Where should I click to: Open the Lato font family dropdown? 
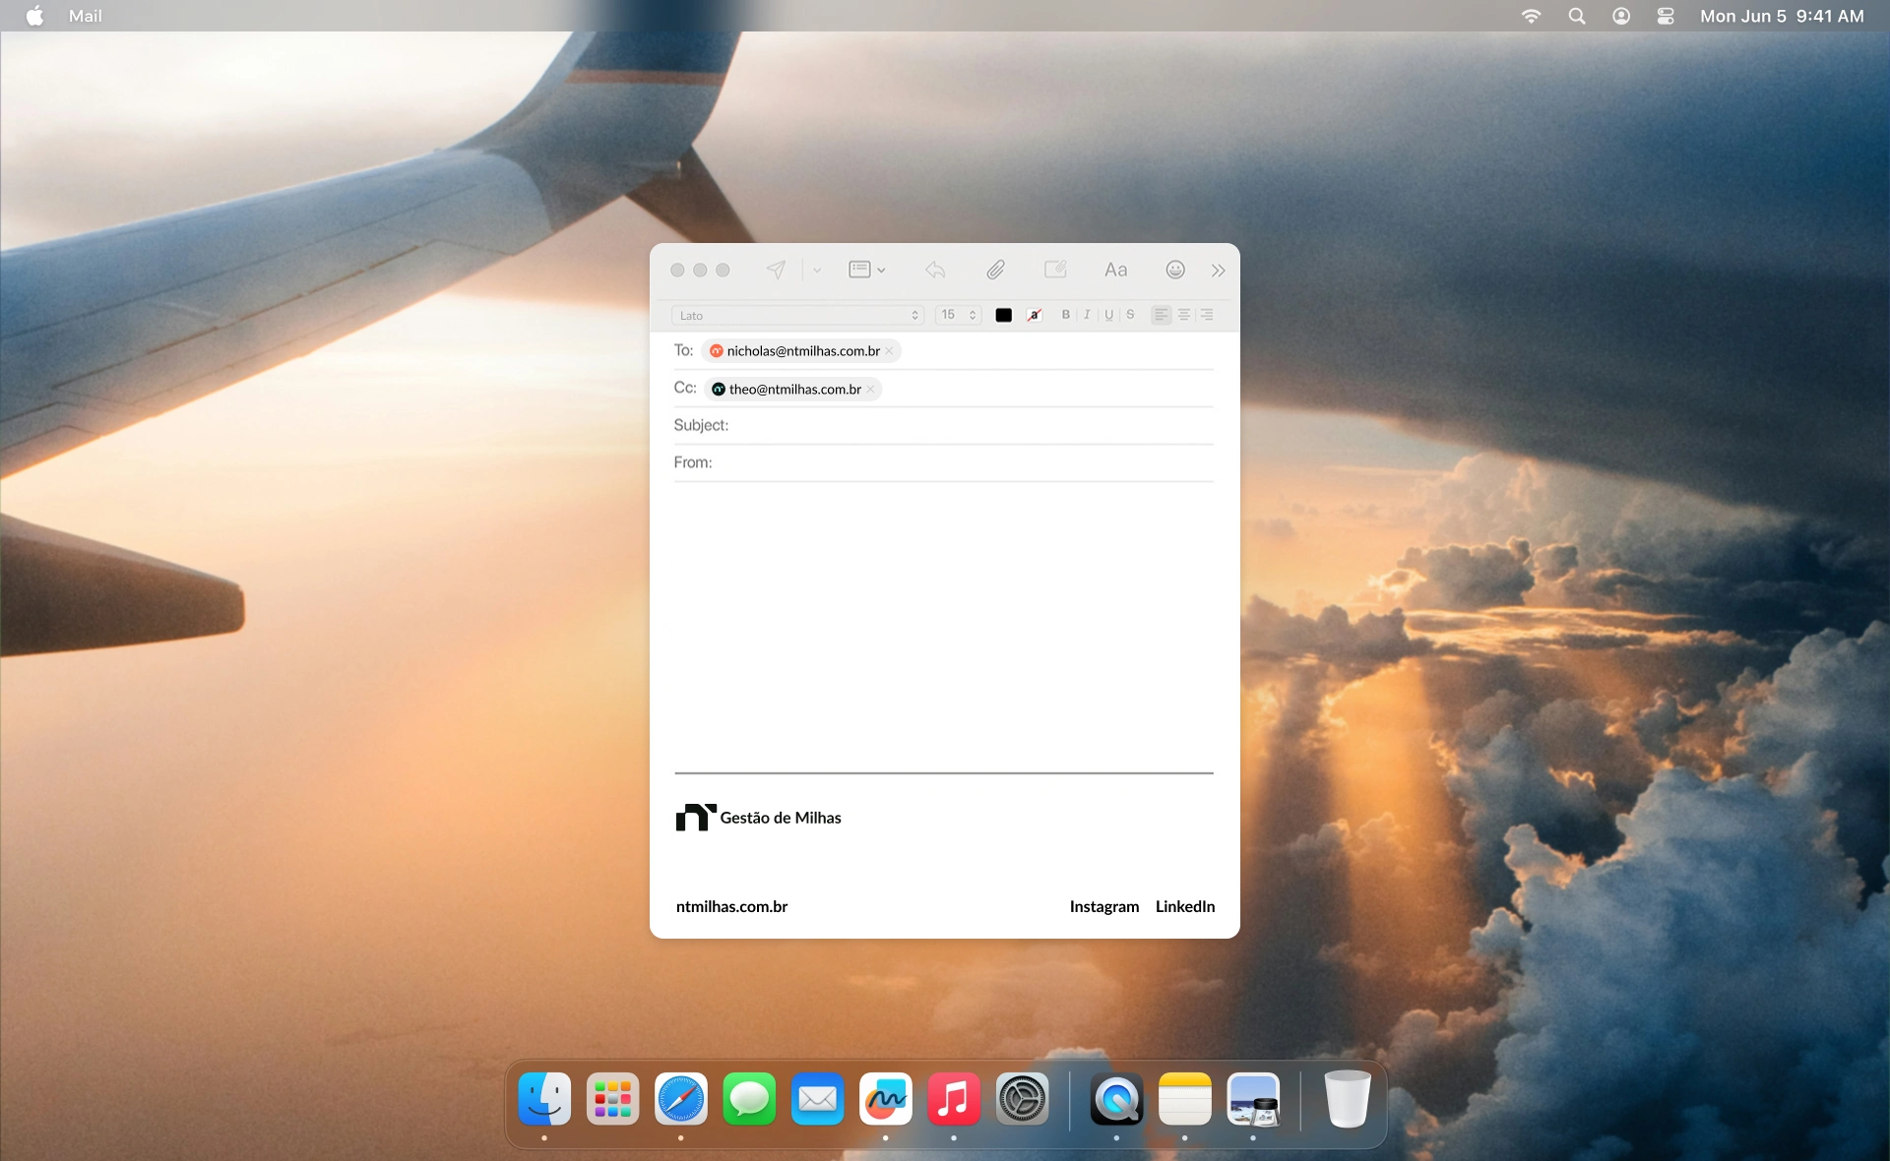[x=797, y=315]
